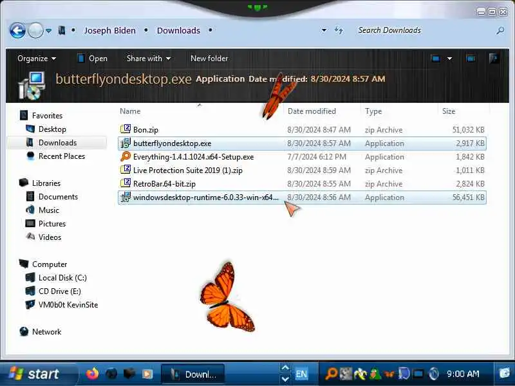Viewport: 515px width, 386px height.
Task: Open the Organize menu
Action: point(37,59)
